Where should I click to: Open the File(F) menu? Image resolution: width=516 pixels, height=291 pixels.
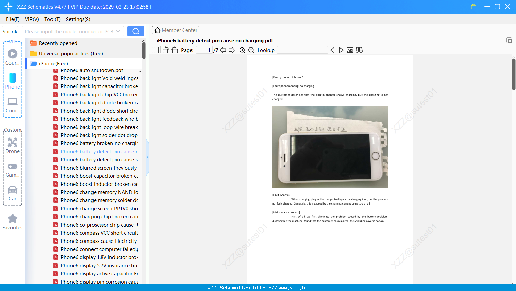(x=13, y=19)
